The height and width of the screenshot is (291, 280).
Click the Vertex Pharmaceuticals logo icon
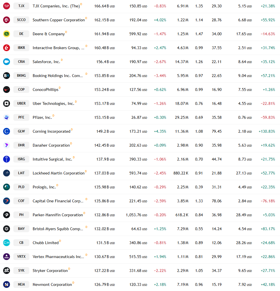[x=7, y=257]
